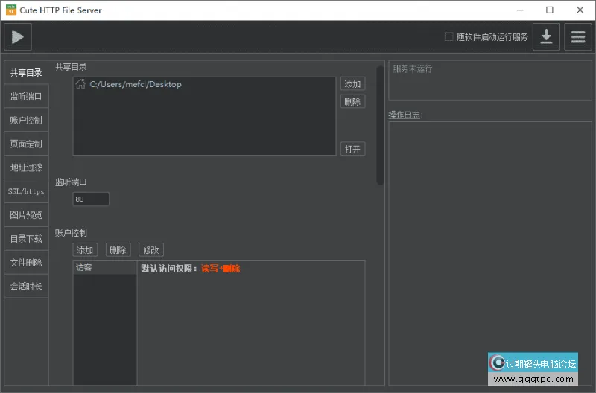Enable 随软件启动运行服务 checkbox
Viewport: 596px width, 393px height.
click(x=449, y=36)
